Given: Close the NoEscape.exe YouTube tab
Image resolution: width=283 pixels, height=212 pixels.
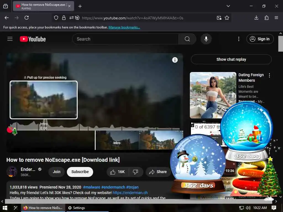Looking at the screenshot, I should (69, 6).
